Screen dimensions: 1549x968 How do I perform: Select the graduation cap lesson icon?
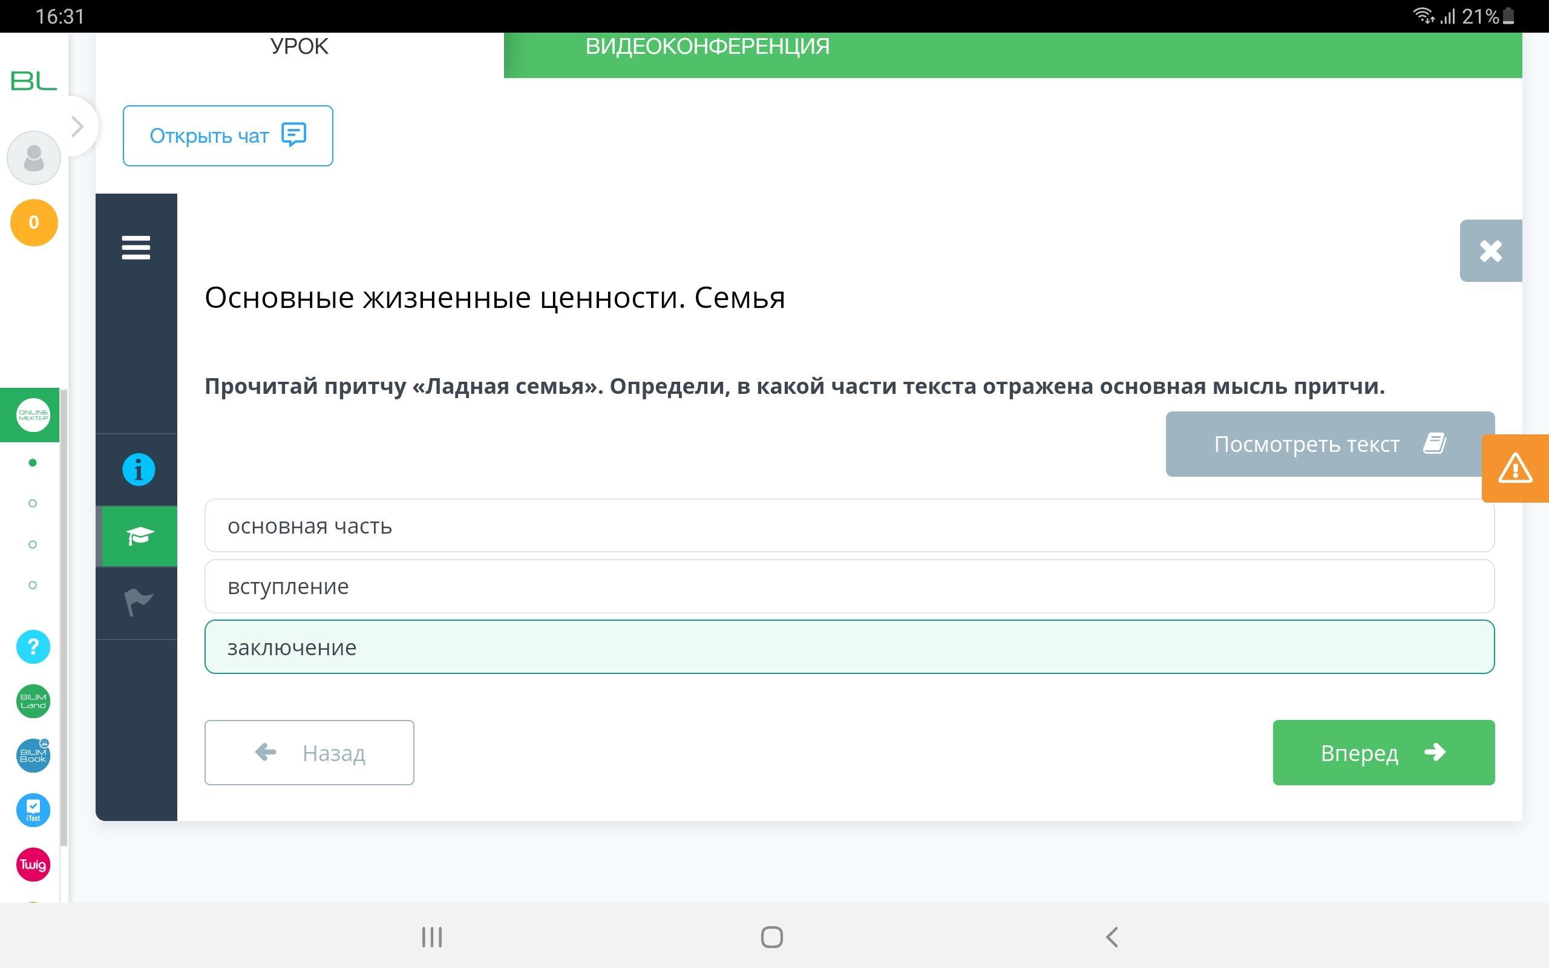point(139,536)
